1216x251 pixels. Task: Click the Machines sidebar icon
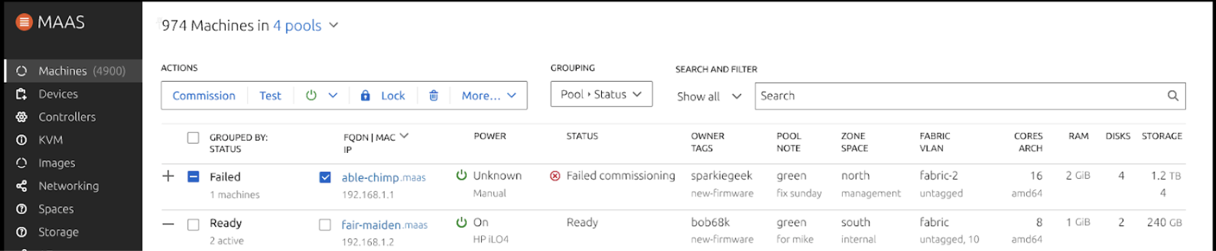[x=22, y=71]
